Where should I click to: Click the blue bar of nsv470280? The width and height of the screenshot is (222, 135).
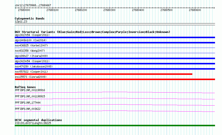point(115,69)
